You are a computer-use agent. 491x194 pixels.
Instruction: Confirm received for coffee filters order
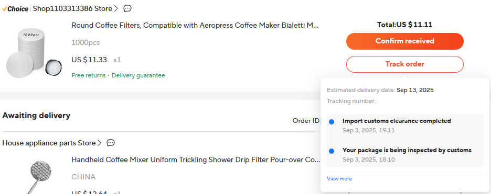click(404, 41)
